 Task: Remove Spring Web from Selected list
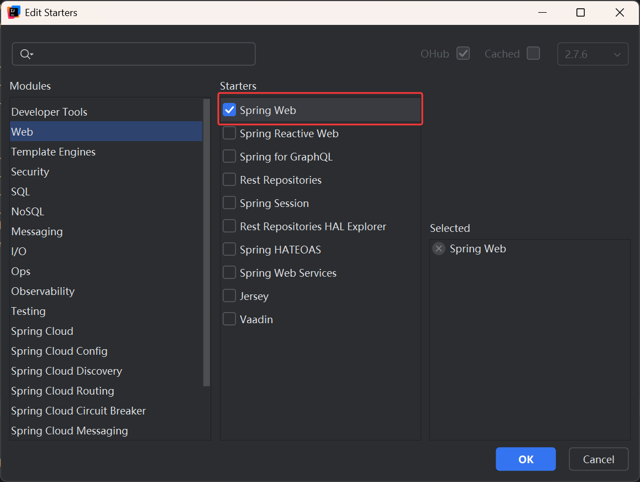pos(439,248)
